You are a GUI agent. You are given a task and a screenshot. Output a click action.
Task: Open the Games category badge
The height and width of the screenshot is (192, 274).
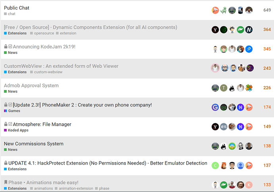point(12,111)
